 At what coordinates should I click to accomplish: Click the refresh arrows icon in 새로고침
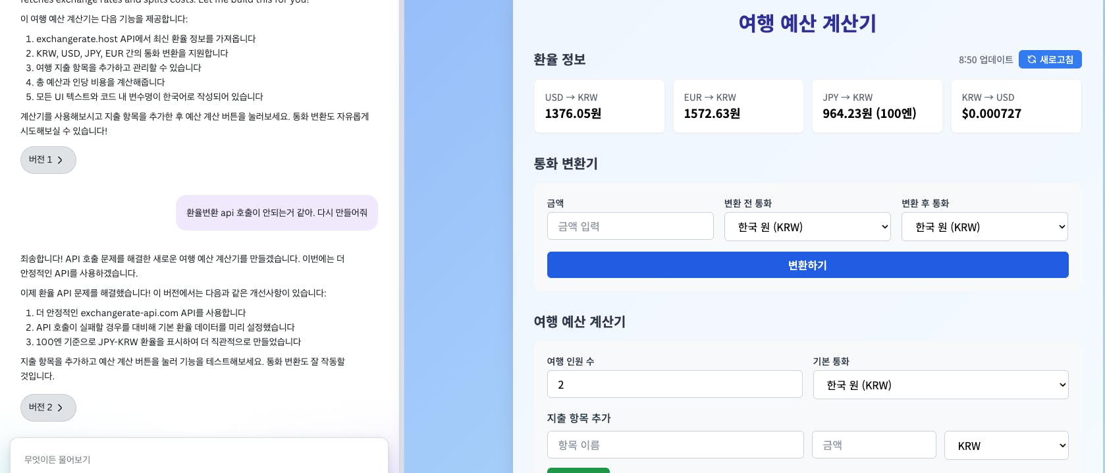coord(1032,59)
